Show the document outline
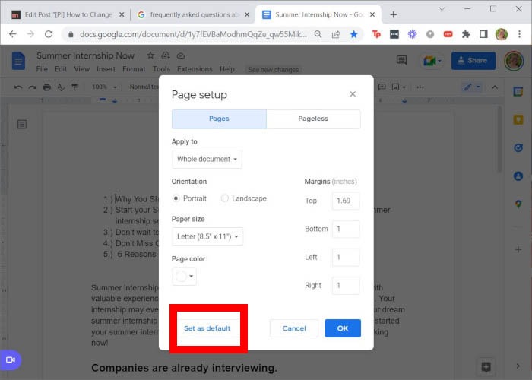The width and height of the screenshot is (532, 380). (22, 125)
